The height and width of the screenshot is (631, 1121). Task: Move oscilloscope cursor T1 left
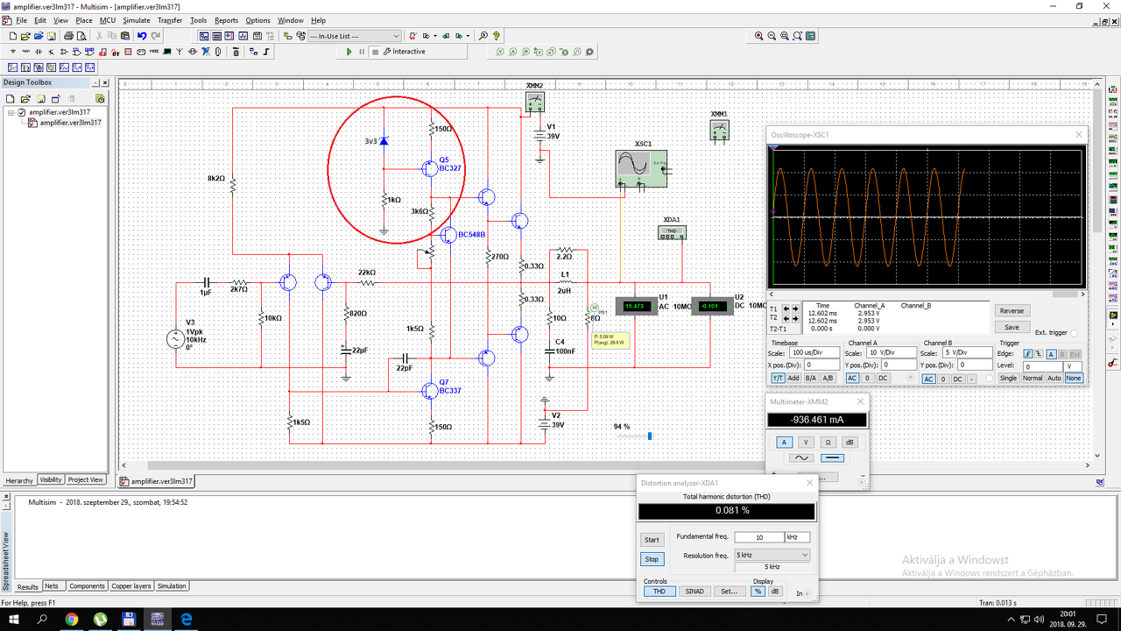[786, 308]
